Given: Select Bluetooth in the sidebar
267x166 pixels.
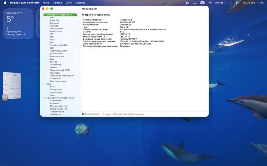Looking at the screenshot, I should [x=54, y=23].
